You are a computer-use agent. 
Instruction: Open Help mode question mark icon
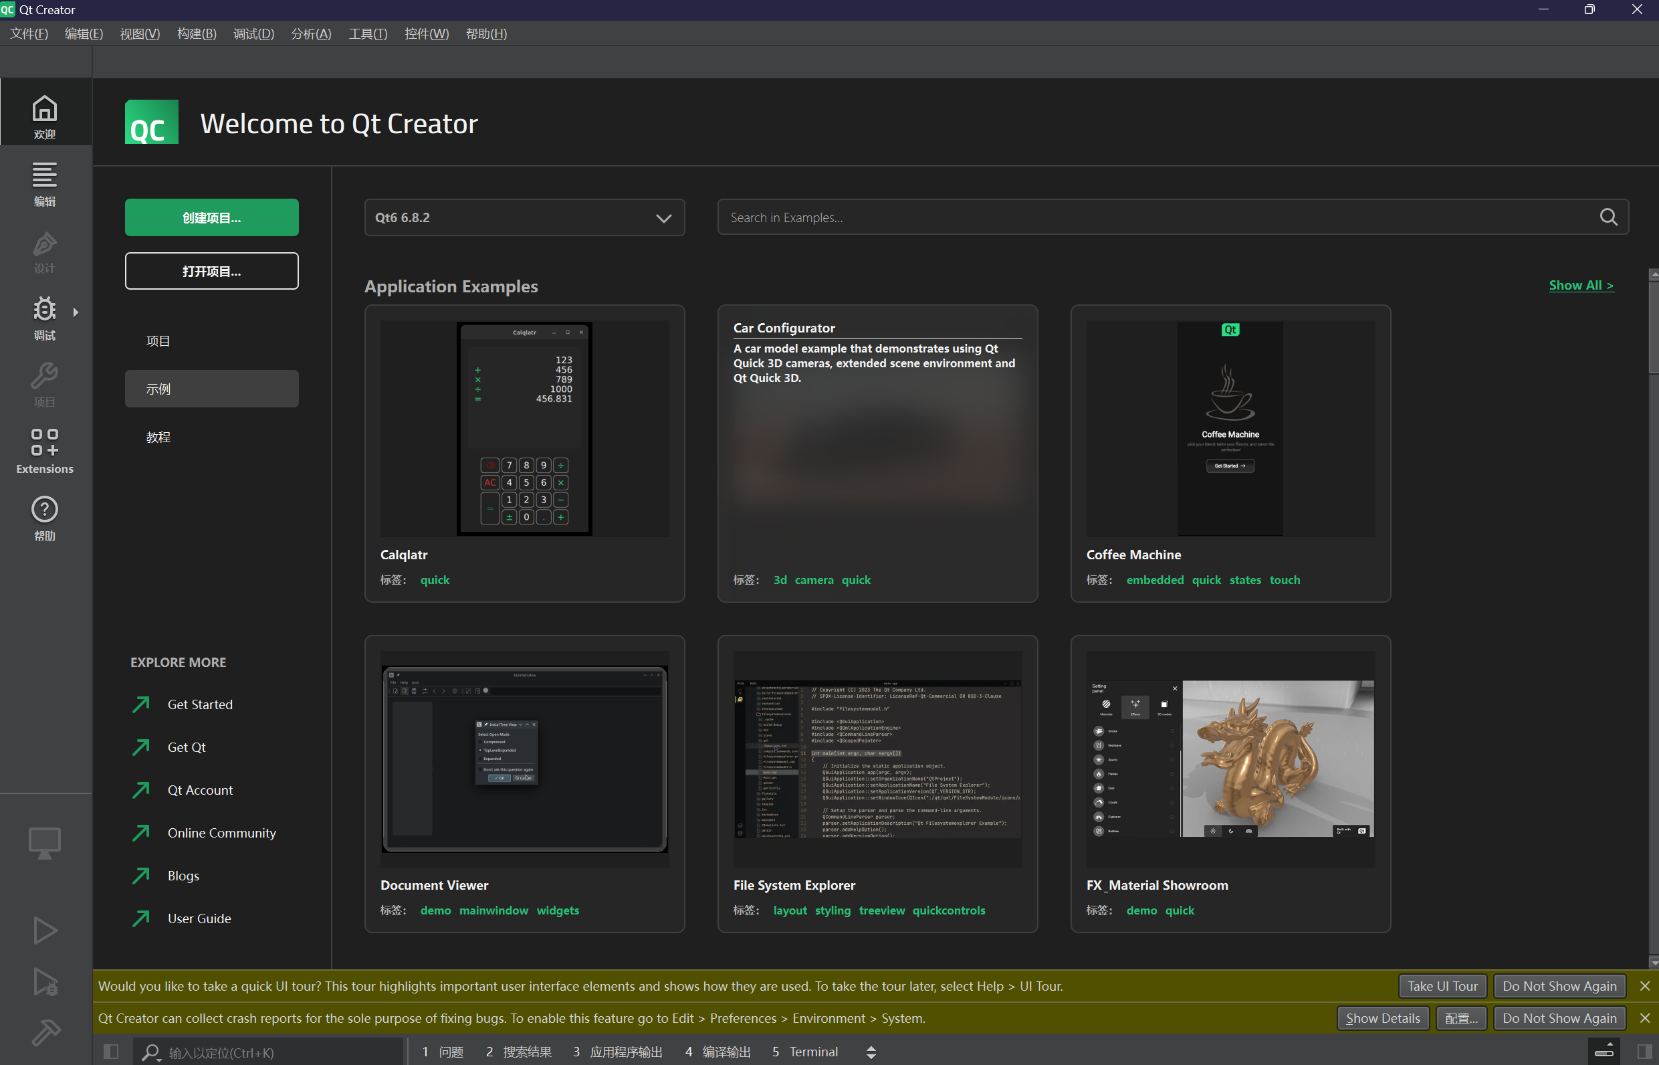pyautogui.click(x=44, y=518)
